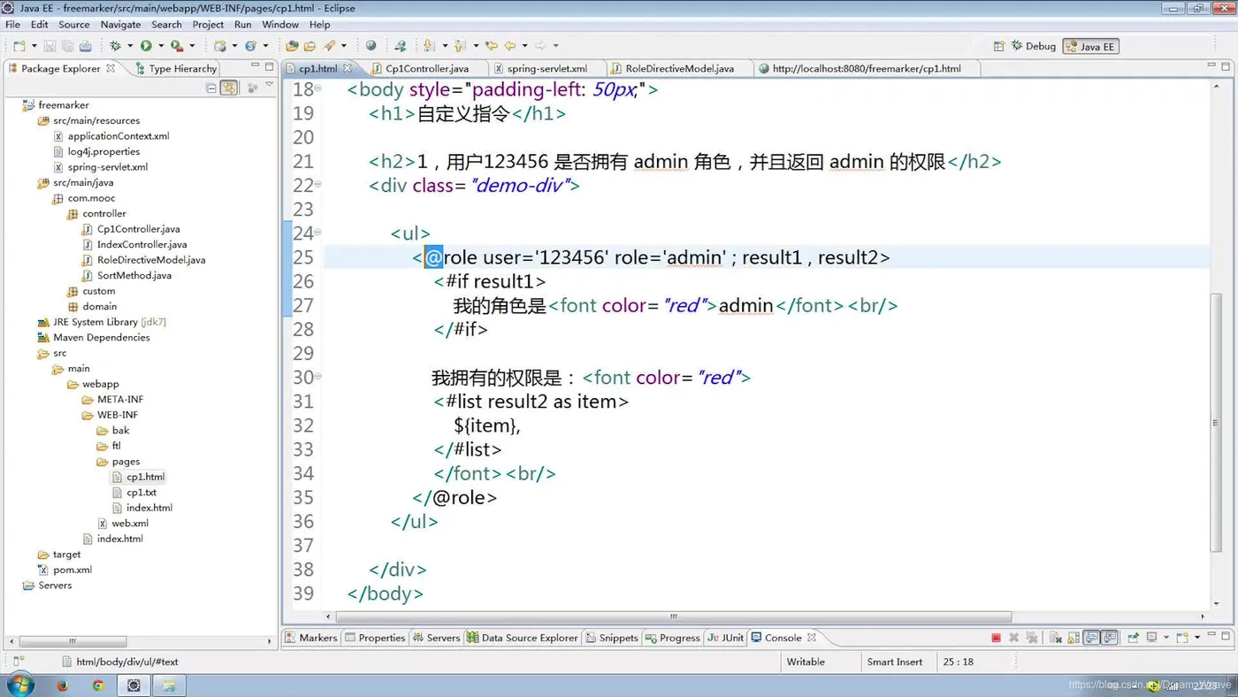Open the New toolbar dropdown arrow

coord(34,46)
